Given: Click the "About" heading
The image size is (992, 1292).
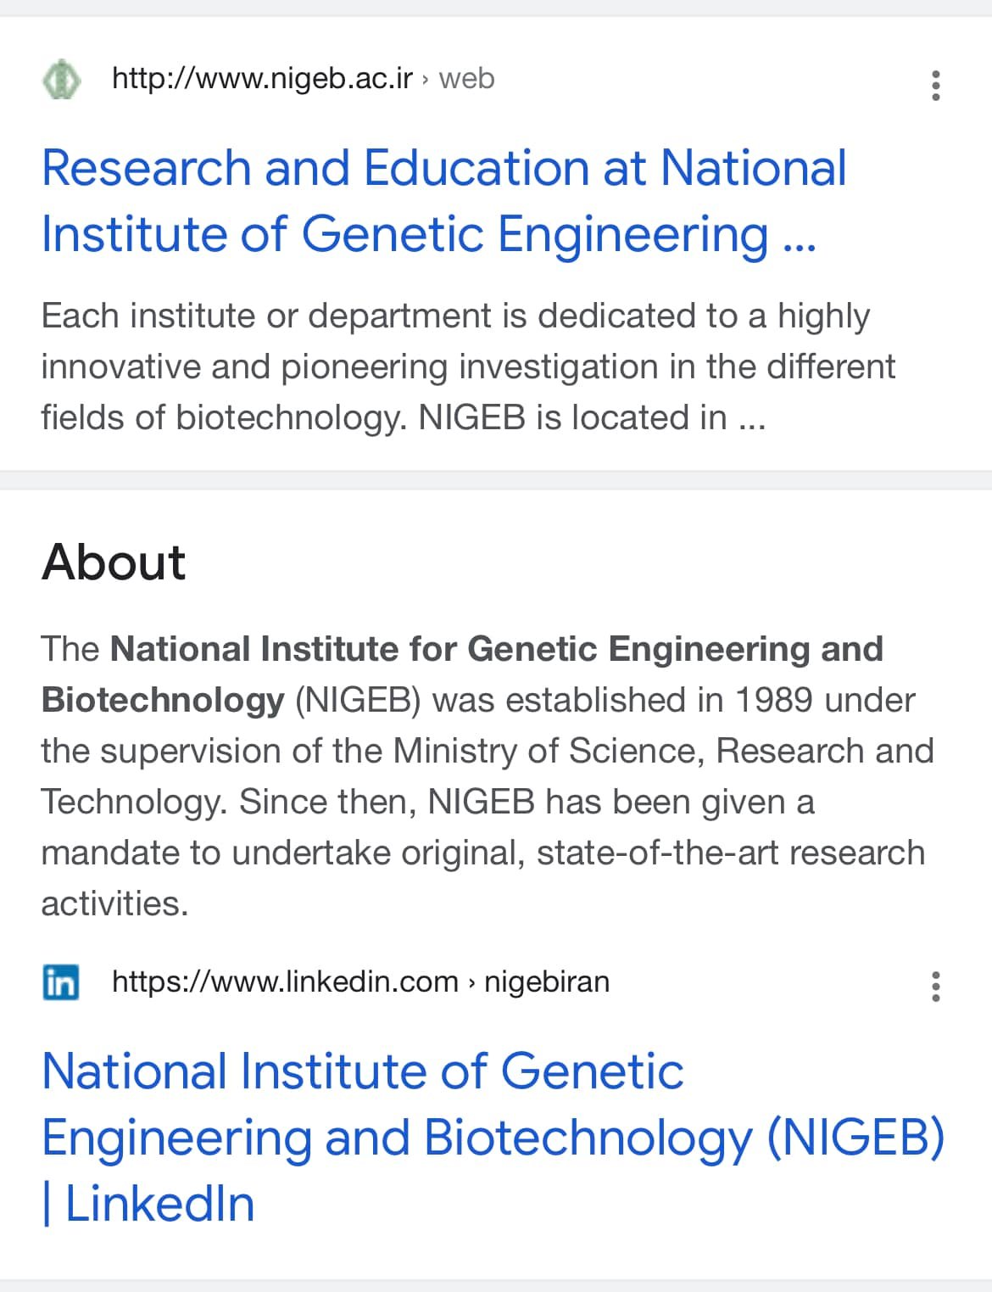Looking at the screenshot, I should [x=114, y=562].
